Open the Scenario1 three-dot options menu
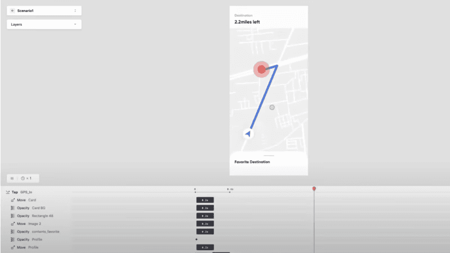The height and width of the screenshot is (253, 450). [x=75, y=11]
